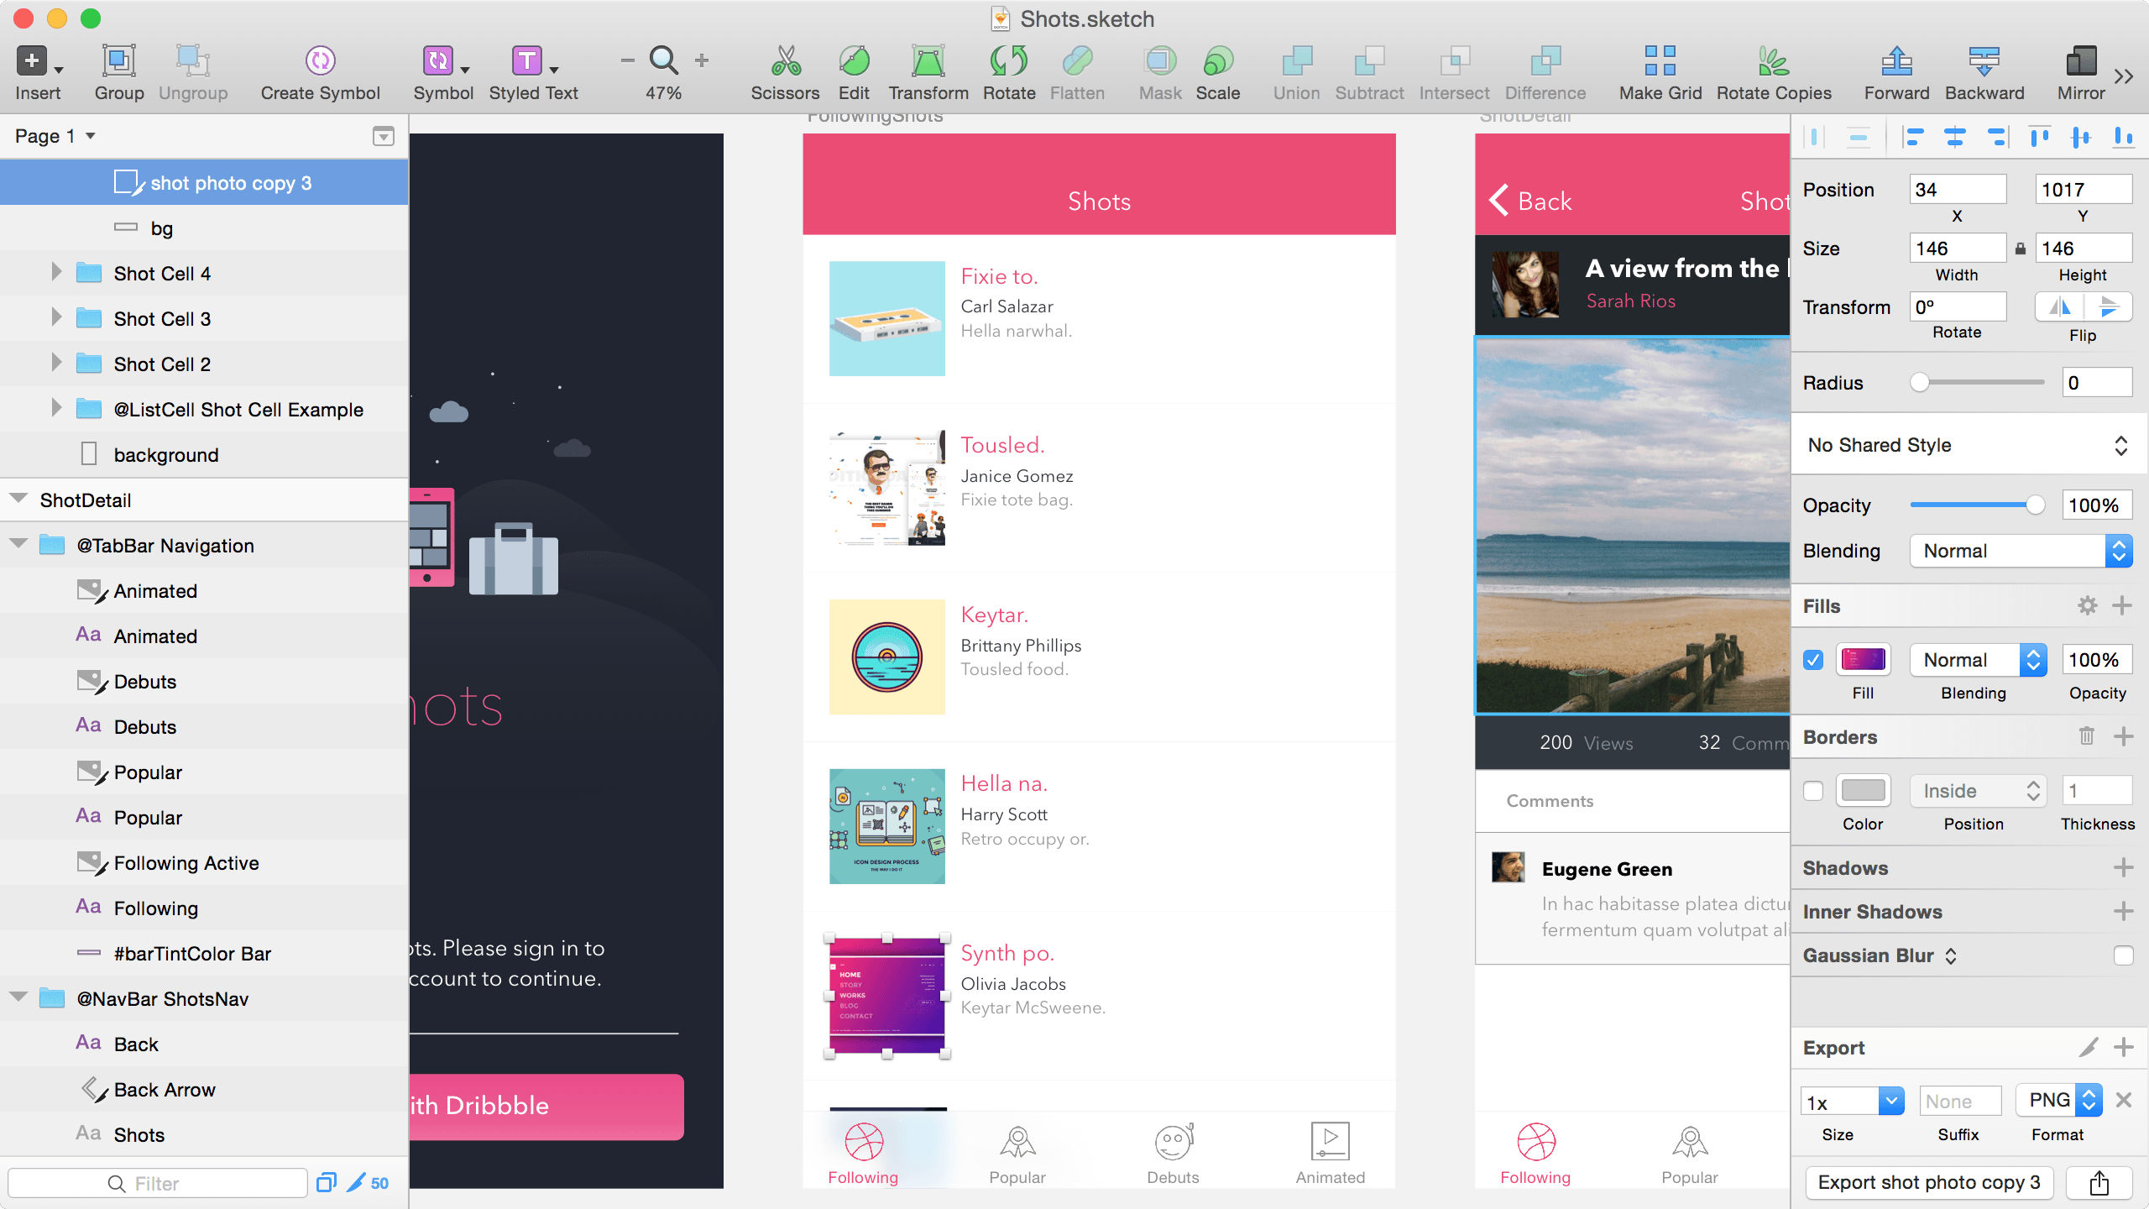Toggle fill checkbox in Fill panel
Viewport: 2149px width, 1209px height.
1812,660
